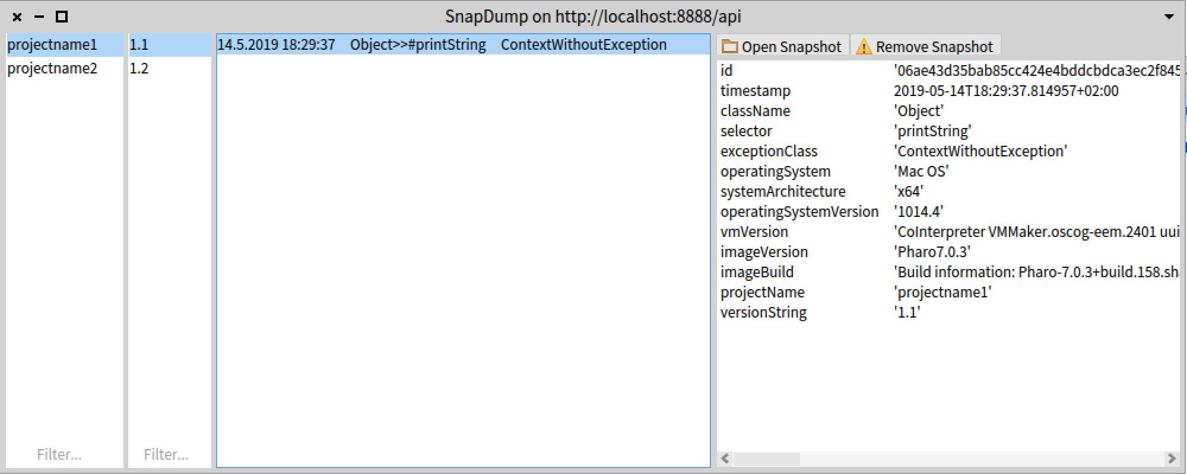Click the horizontal scrollbar right arrow
Screen dimensions: 1187x474
click(1172, 459)
